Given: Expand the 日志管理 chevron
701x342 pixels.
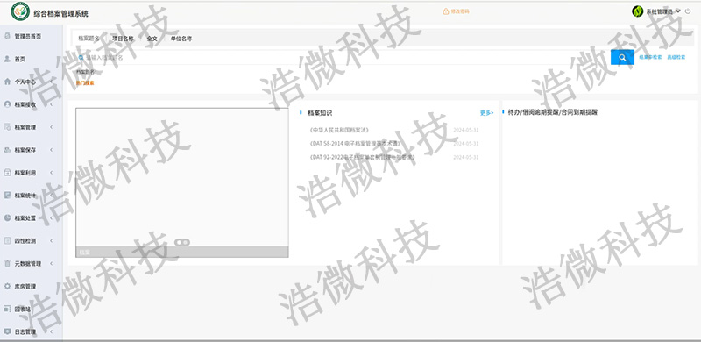Looking at the screenshot, I should [51, 331].
